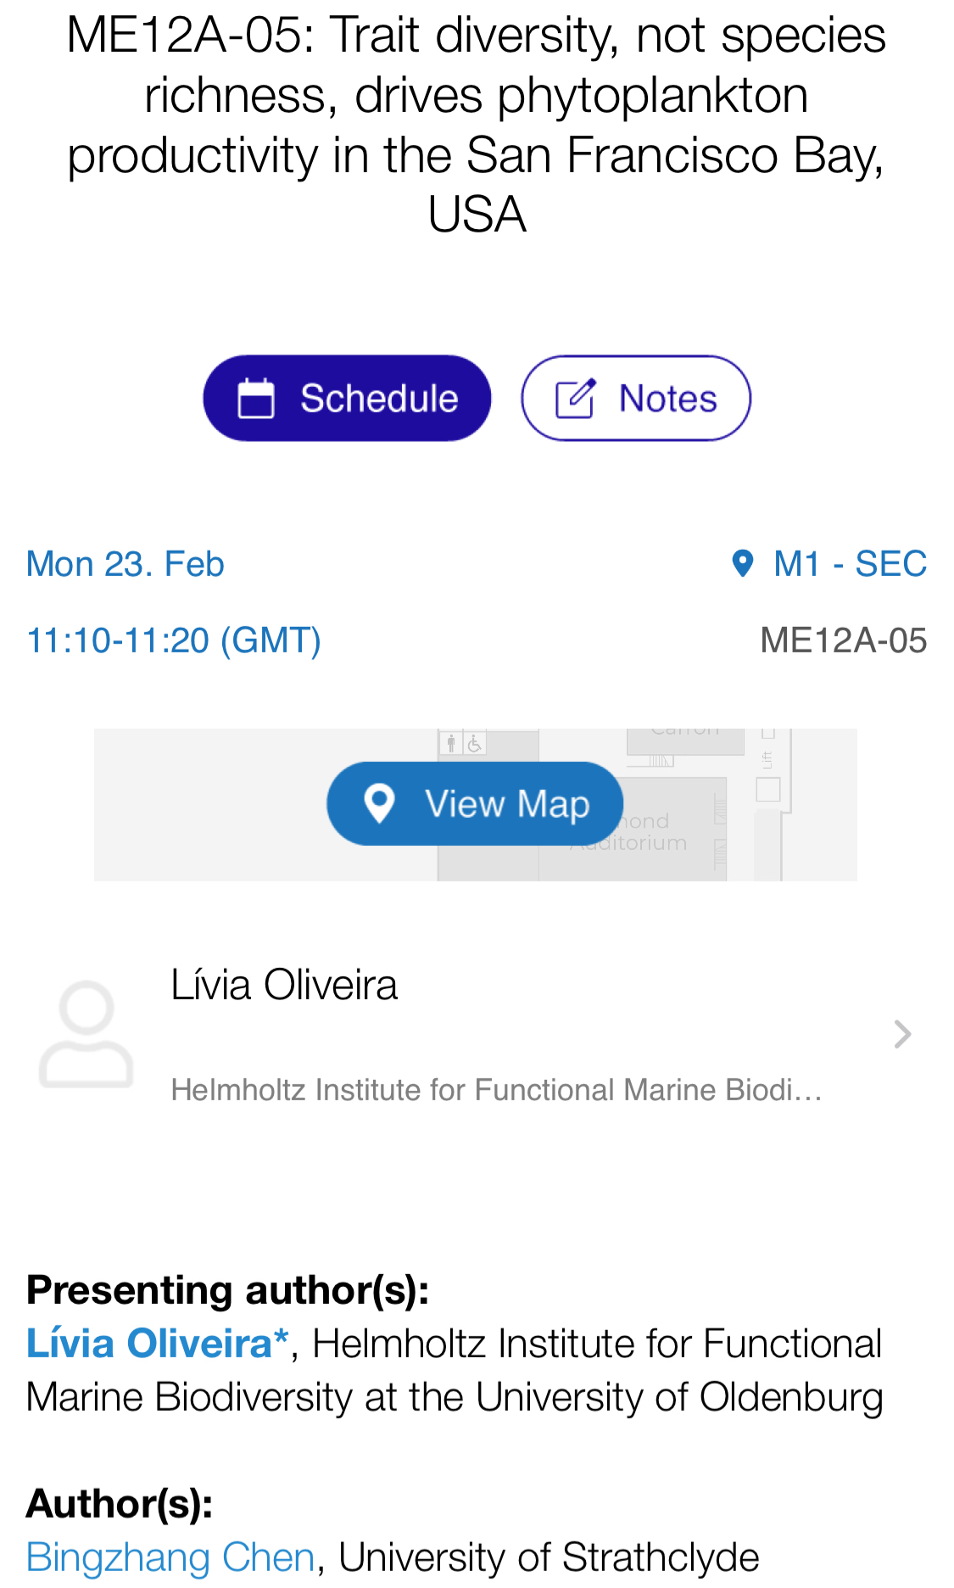Select the Lívia Oliveira speaker name row
Screen dimensions: 954x1588
click(x=284, y=986)
